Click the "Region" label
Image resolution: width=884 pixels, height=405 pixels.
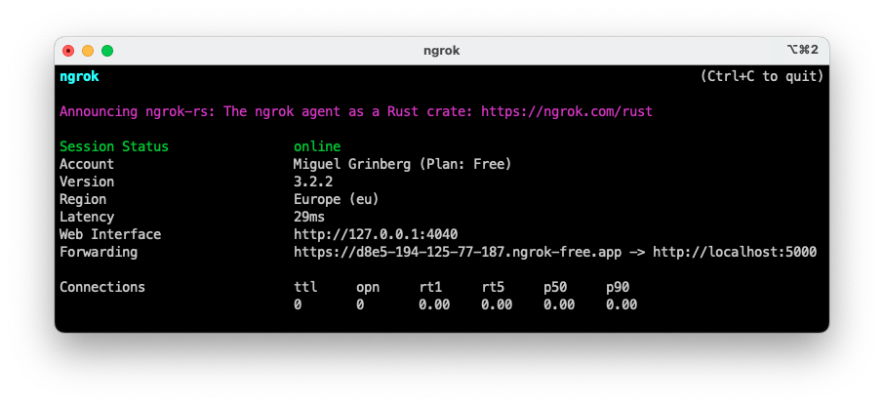click(83, 200)
